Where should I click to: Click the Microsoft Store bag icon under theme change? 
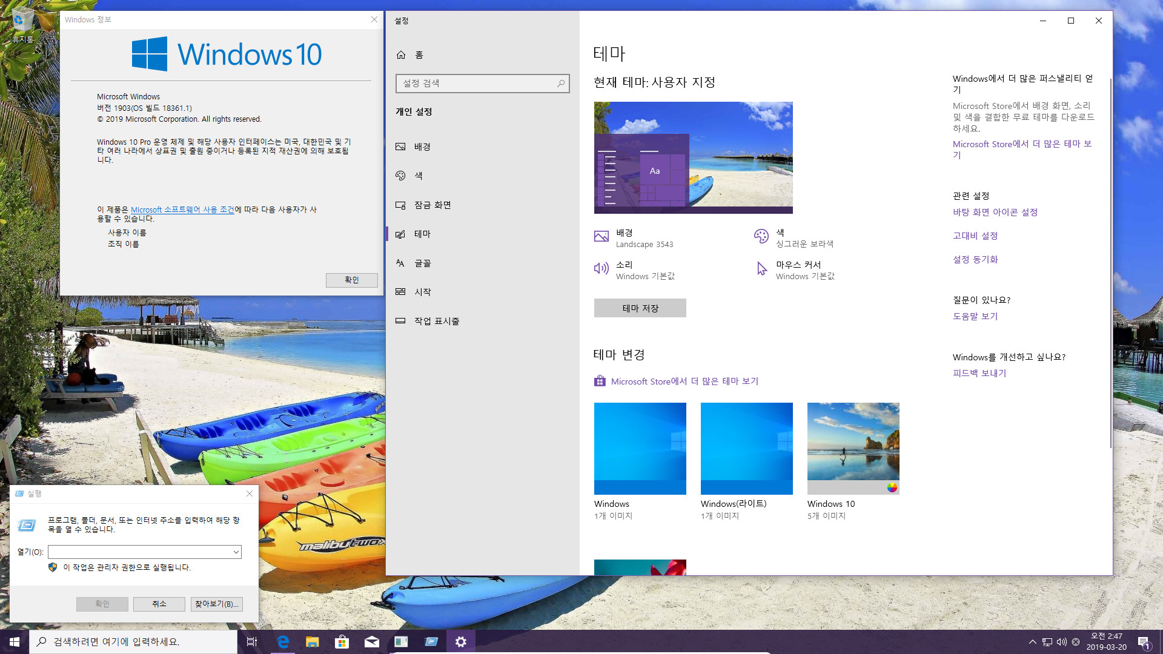coord(600,381)
